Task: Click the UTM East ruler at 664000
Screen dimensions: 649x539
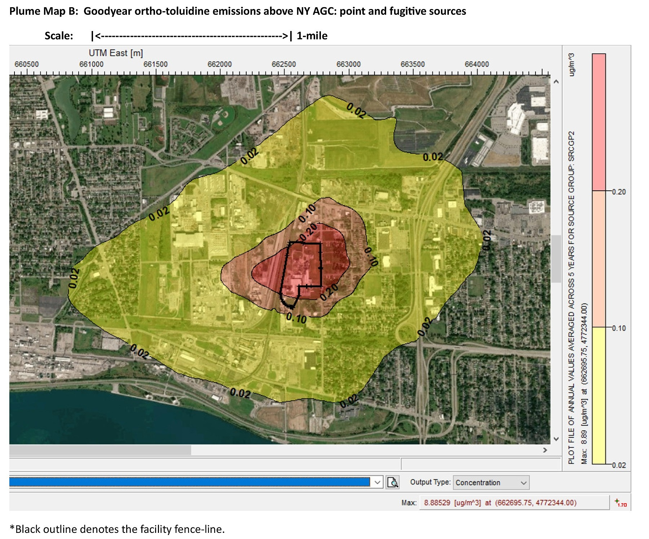Action: click(x=477, y=69)
